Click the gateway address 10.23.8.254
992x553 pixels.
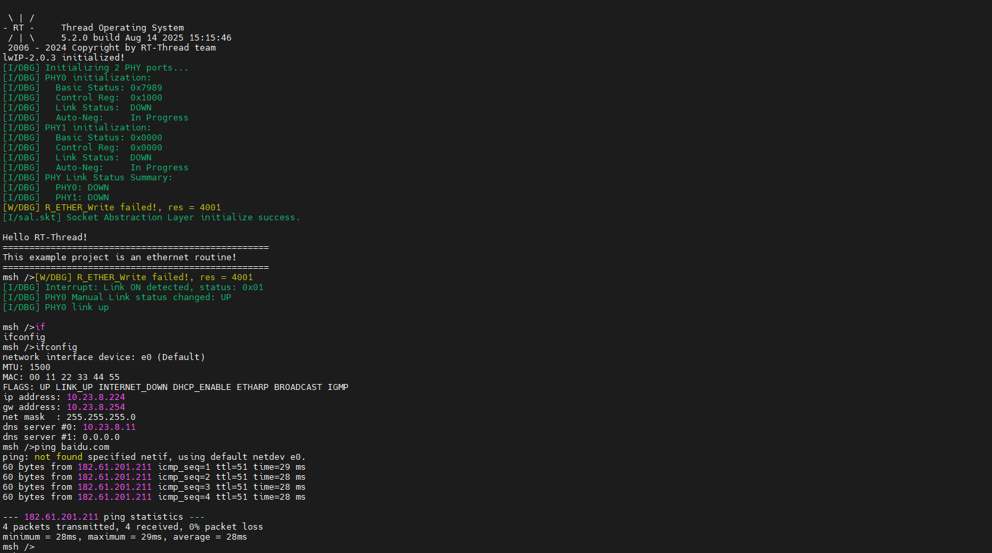(x=95, y=407)
